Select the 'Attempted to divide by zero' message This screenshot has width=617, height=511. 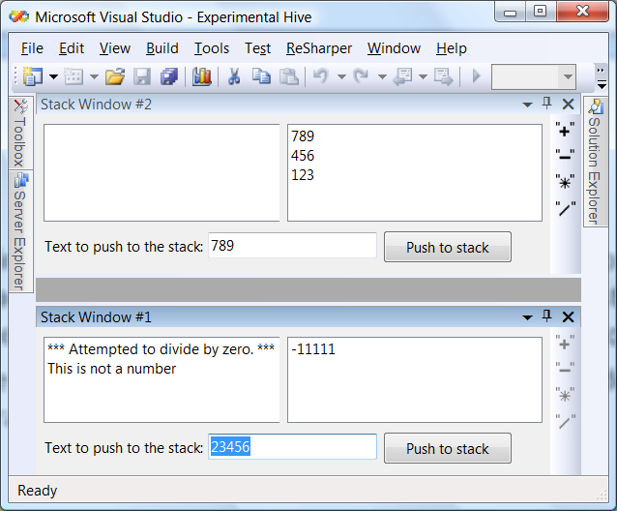pyautogui.click(x=161, y=349)
